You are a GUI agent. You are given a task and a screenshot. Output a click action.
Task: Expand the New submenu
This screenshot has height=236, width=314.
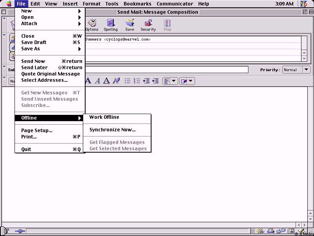pos(50,11)
